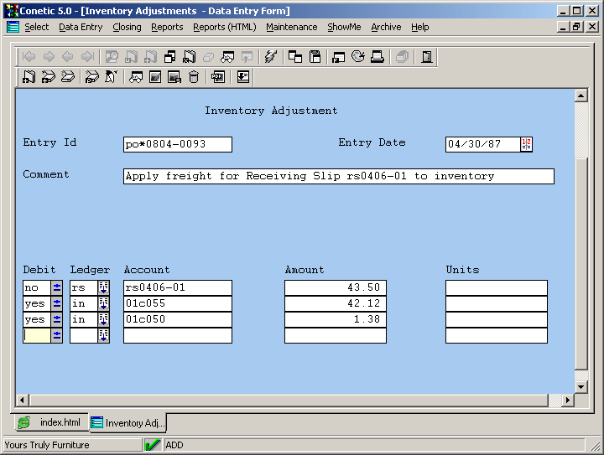Toggle the Debit spinner on the 01c055 row
This screenshot has height=455, width=604.
(57, 304)
